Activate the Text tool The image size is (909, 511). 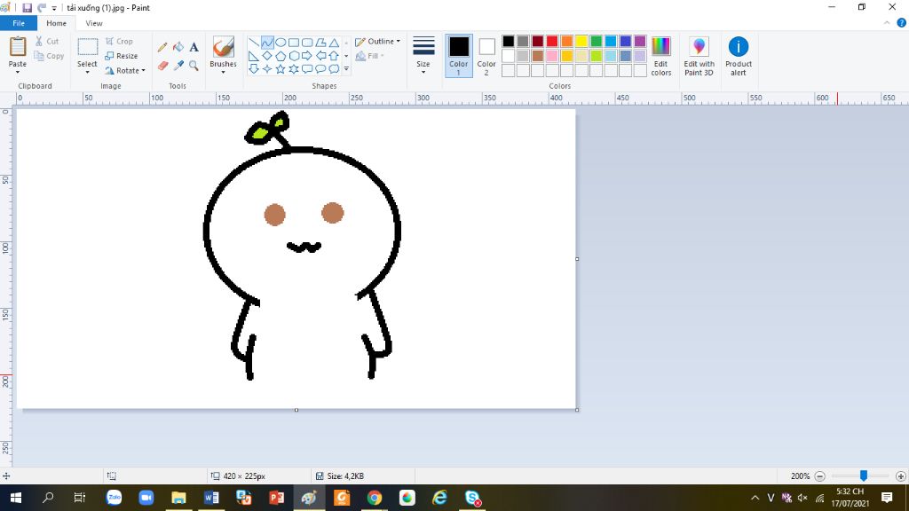pyautogui.click(x=194, y=47)
